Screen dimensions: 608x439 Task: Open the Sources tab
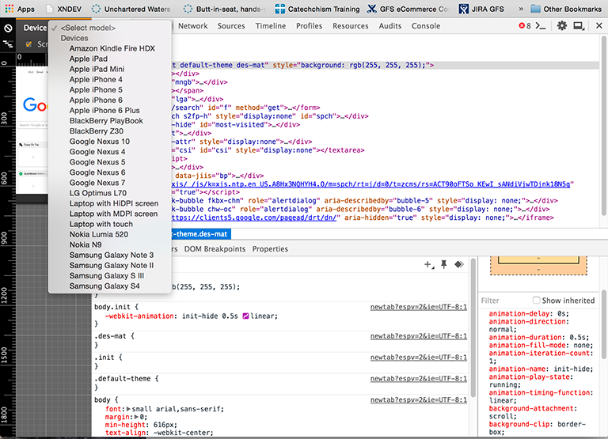tap(231, 26)
